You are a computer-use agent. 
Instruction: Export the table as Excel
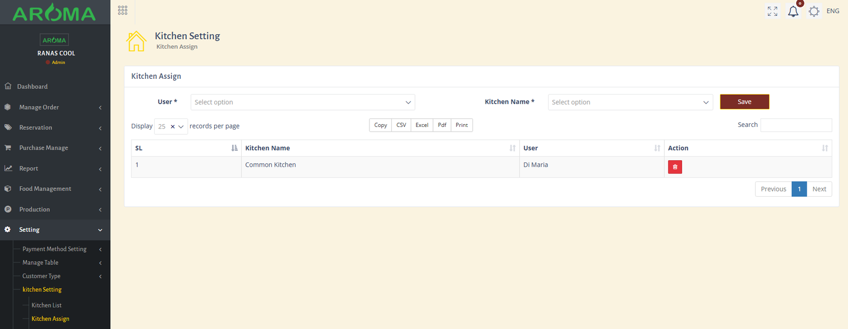422,125
